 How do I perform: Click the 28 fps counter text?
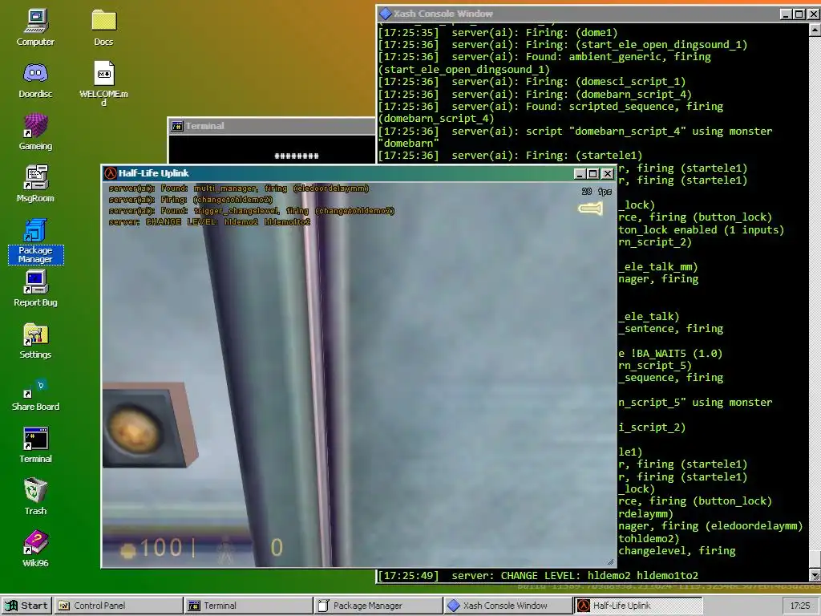pos(597,192)
